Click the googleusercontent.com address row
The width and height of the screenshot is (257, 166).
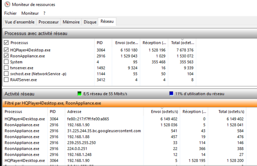(x=124, y=131)
